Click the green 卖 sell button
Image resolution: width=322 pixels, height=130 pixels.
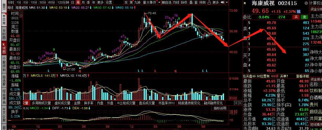304,17
